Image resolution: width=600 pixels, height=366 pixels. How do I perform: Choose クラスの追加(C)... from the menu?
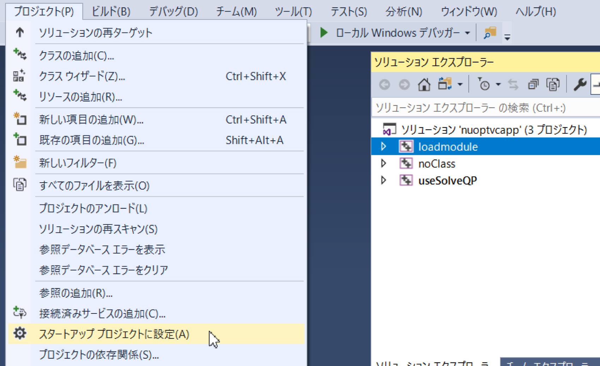[x=76, y=56]
